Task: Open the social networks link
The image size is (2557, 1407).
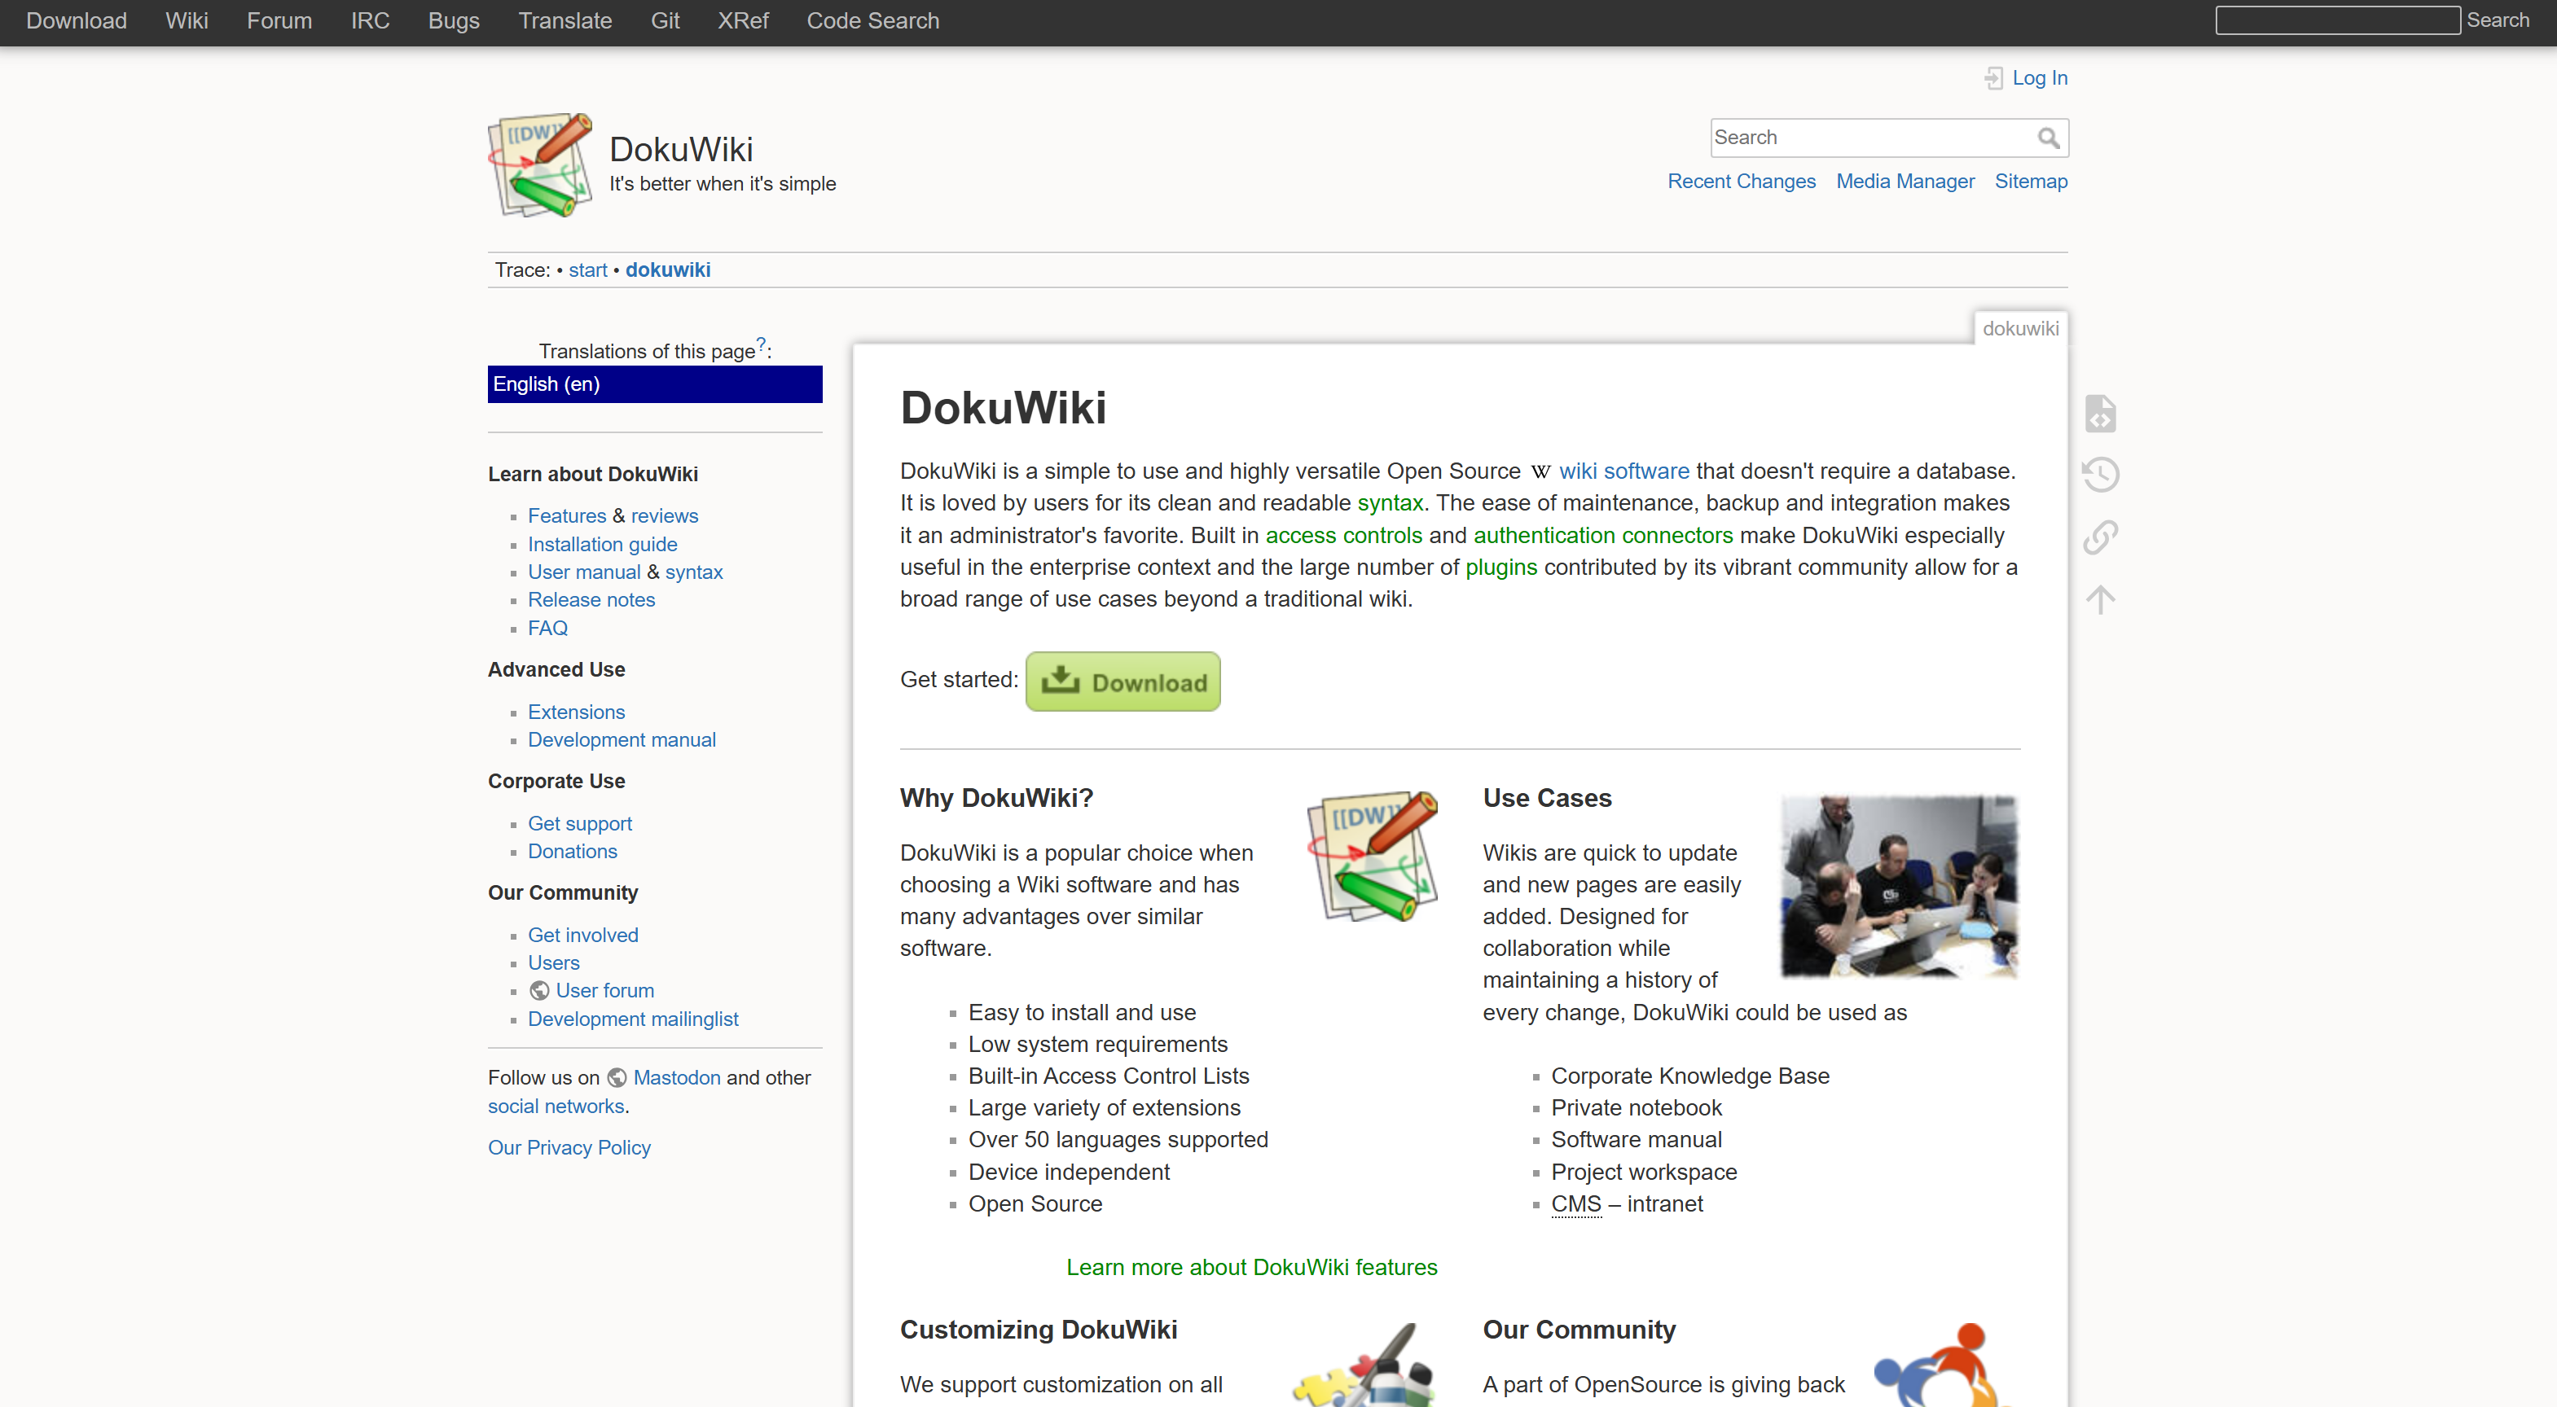Action: coord(556,1107)
